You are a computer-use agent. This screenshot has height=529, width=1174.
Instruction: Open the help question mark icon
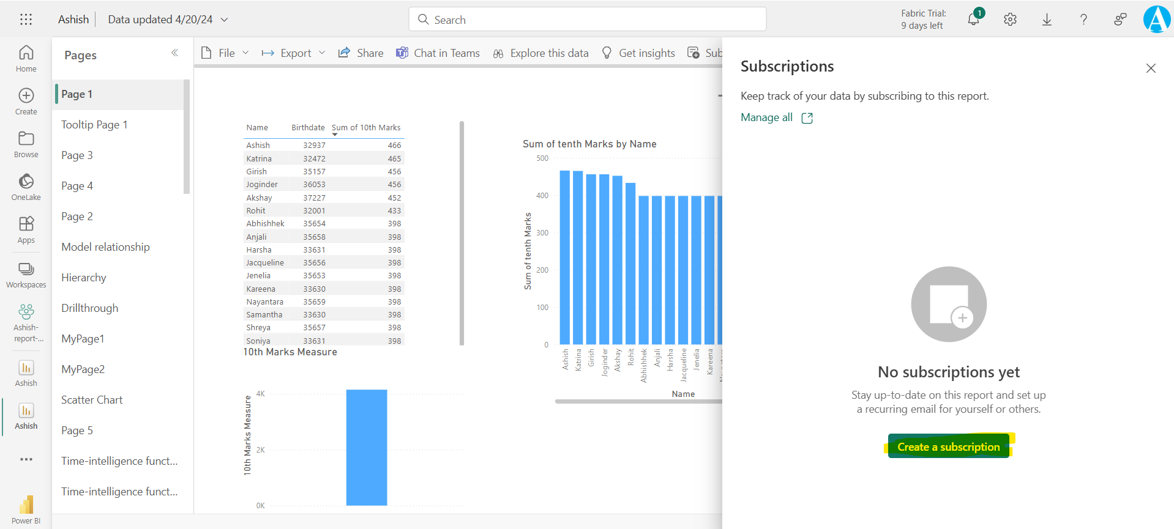pyautogui.click(x=1083, y=20)
